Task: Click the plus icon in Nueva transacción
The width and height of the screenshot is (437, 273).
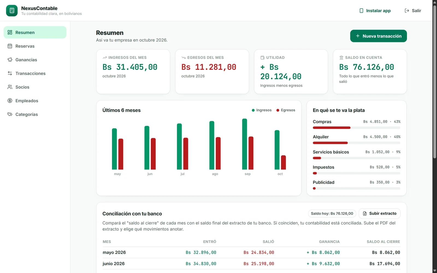Action: (358, 36)
